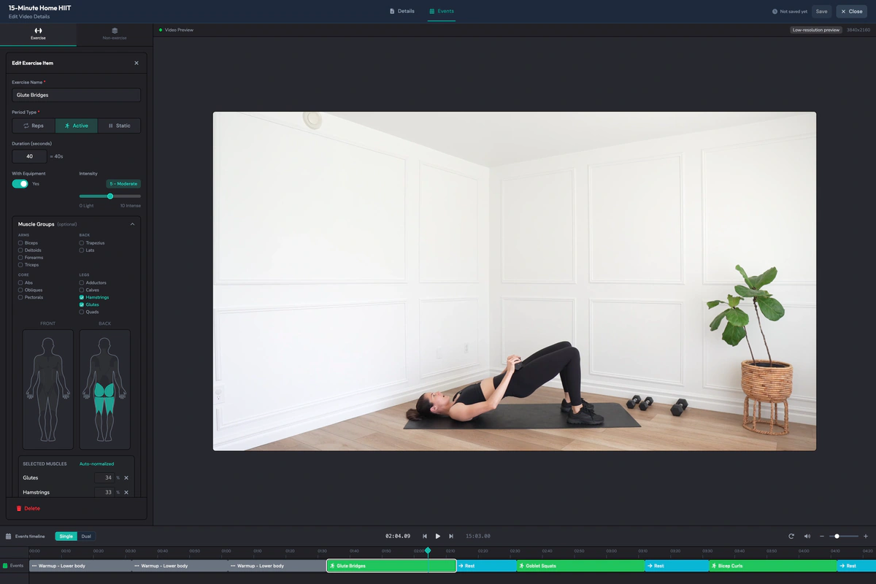Click the Low-resolution preview badge

[x=816, y=30]
